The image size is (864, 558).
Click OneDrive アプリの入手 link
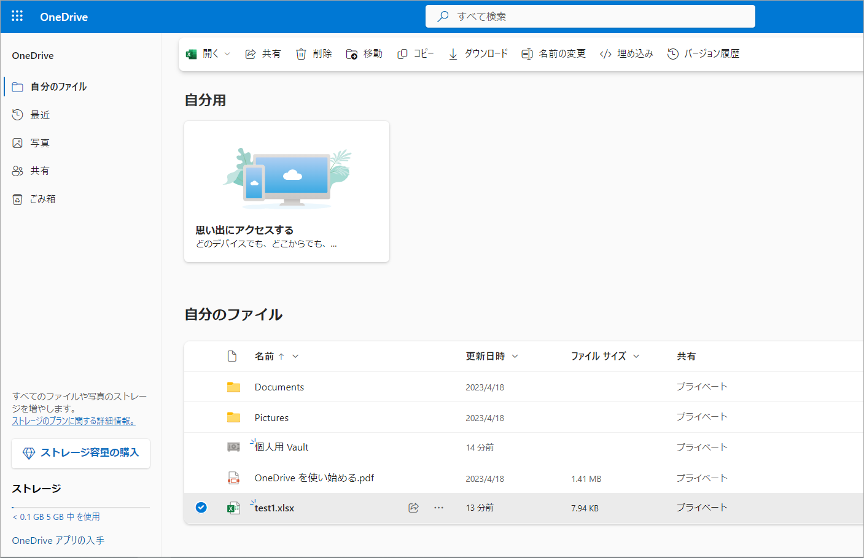pyautogui.click(x=58, y=541)
